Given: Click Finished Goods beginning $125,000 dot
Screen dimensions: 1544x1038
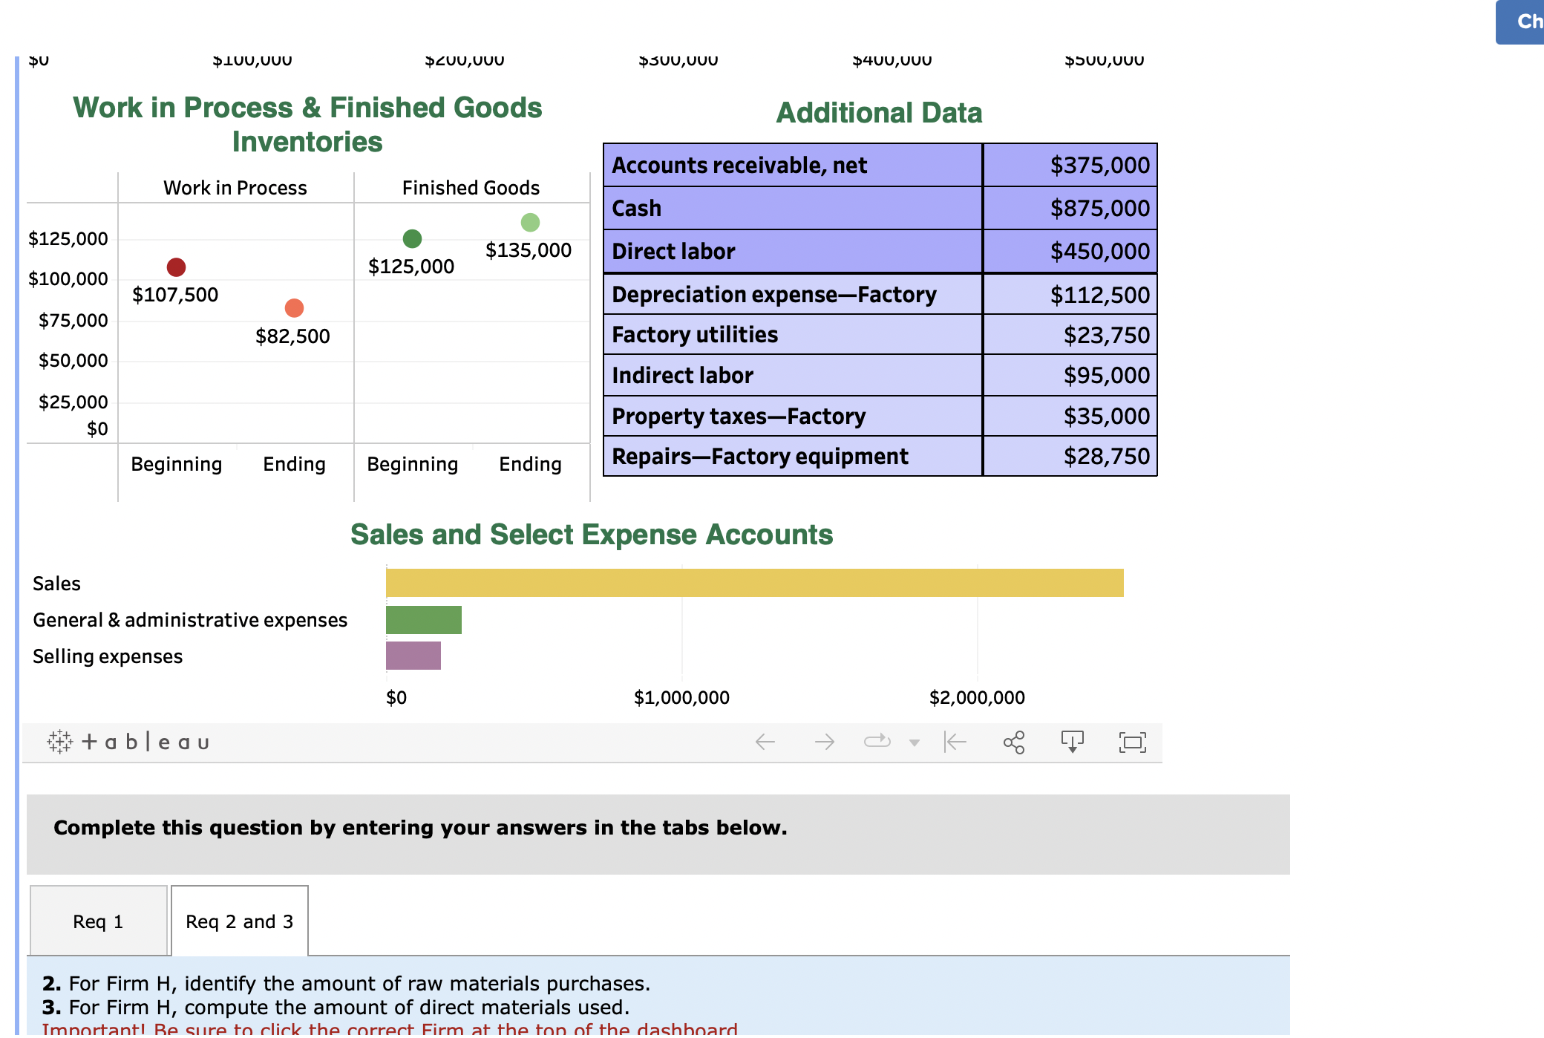Looking at the screenshot, I should [412, 238].
